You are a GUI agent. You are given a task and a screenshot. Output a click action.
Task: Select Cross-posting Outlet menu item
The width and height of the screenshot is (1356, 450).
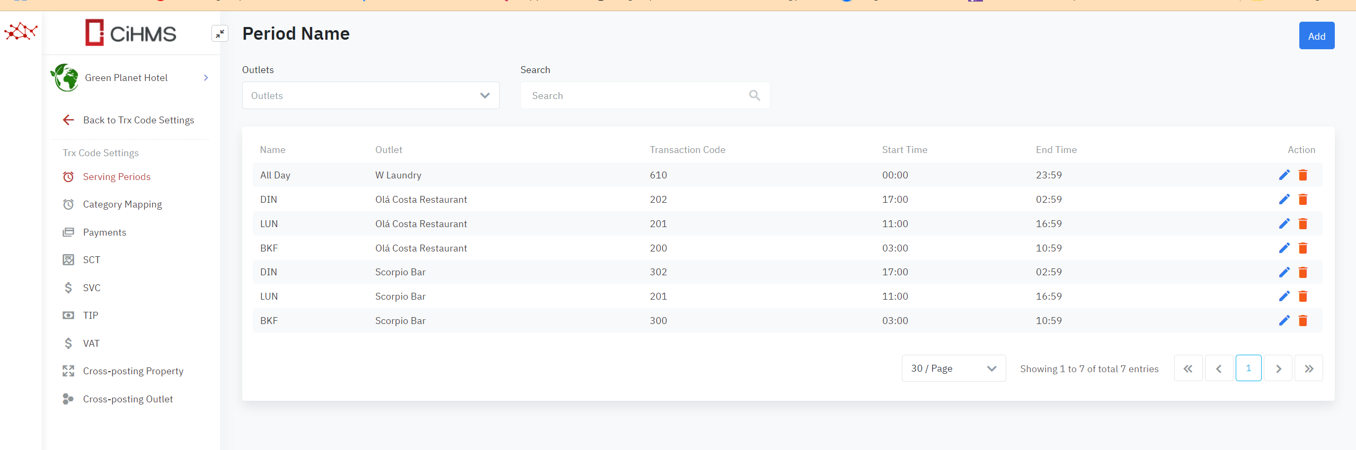click(128, 399)
